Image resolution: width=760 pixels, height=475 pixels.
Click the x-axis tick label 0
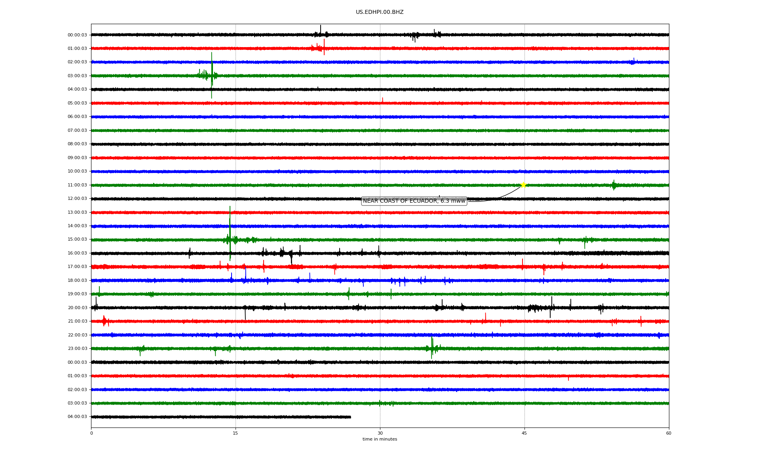click(x=91, y=433)
